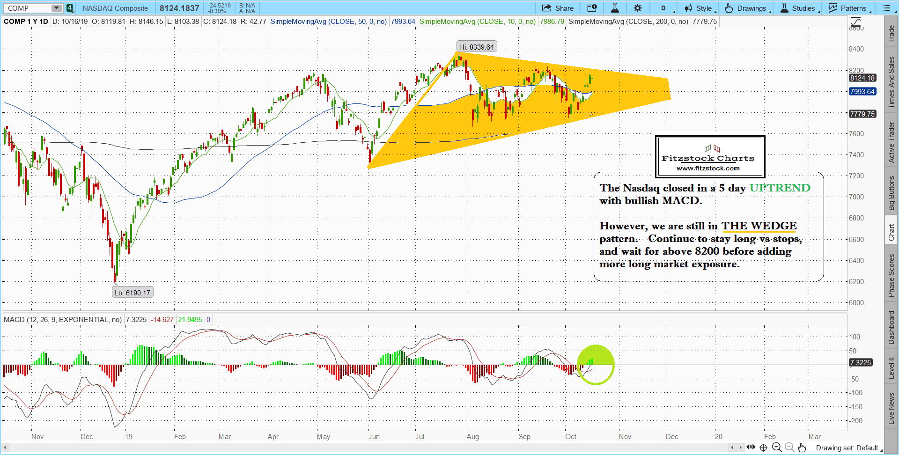
Task: Open the Active Trader side tab
Action: pos(892,142)
